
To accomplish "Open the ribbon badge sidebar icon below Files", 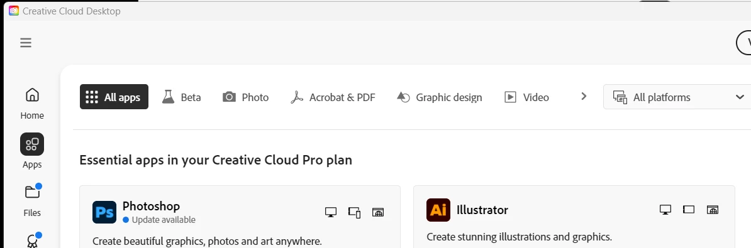I will click(32, 240).
